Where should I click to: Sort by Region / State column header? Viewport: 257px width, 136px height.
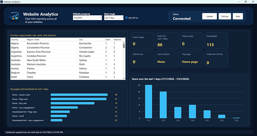[x=53, y=39]
